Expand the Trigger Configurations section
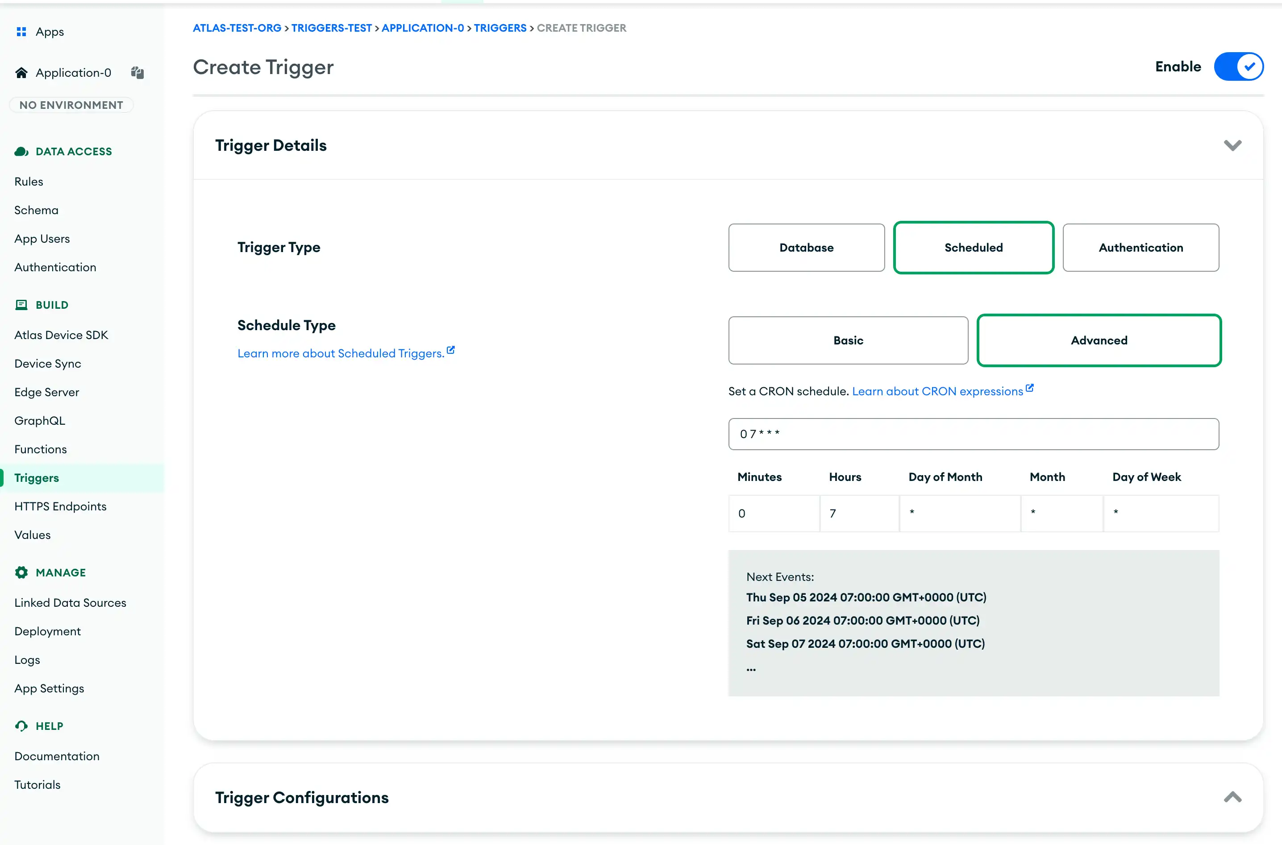1282x845 pixels. (x=1232, y=797)
